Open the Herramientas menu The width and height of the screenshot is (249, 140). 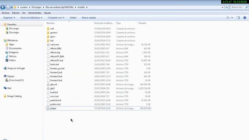(x=35, y=13)
